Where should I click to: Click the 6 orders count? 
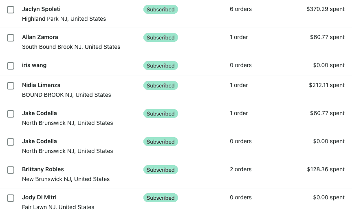coord(241,9)
